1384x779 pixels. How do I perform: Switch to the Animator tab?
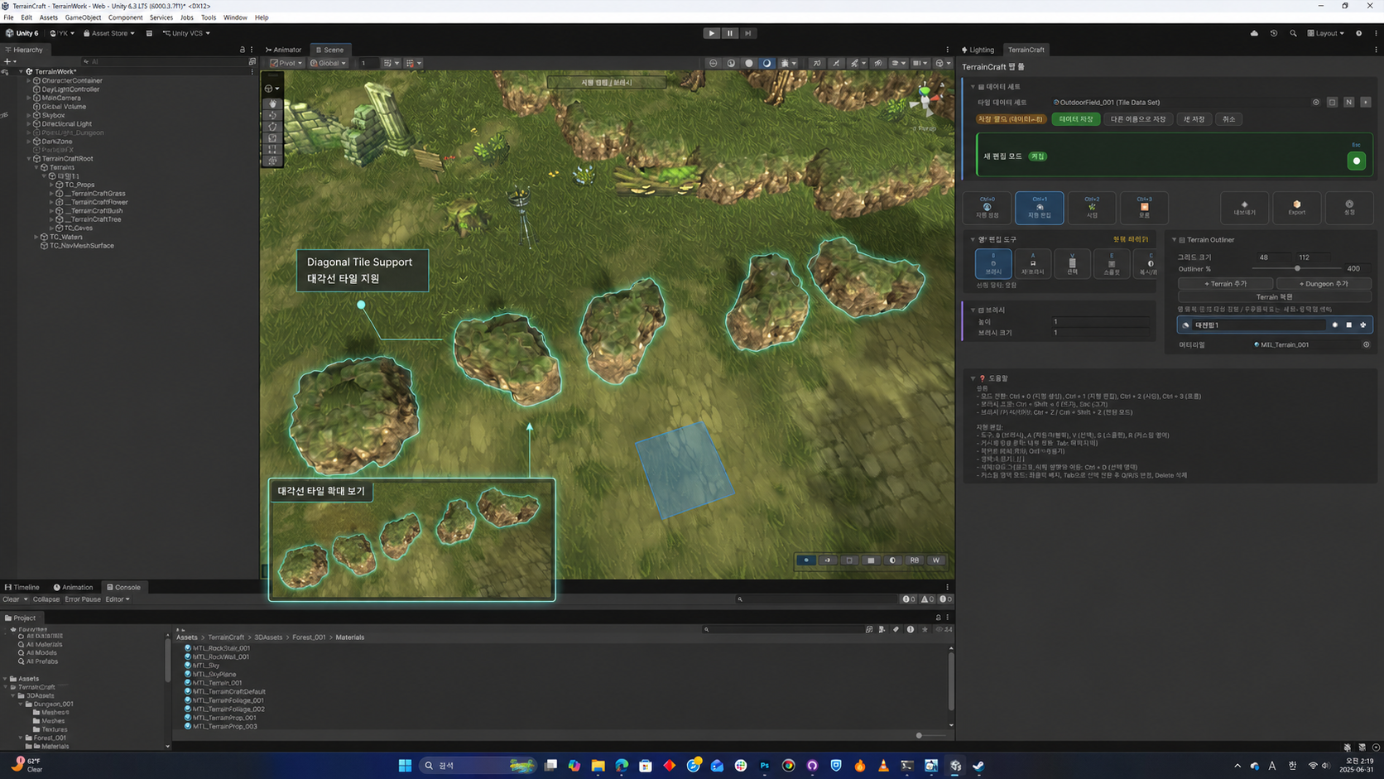click(x=284, y=50)
